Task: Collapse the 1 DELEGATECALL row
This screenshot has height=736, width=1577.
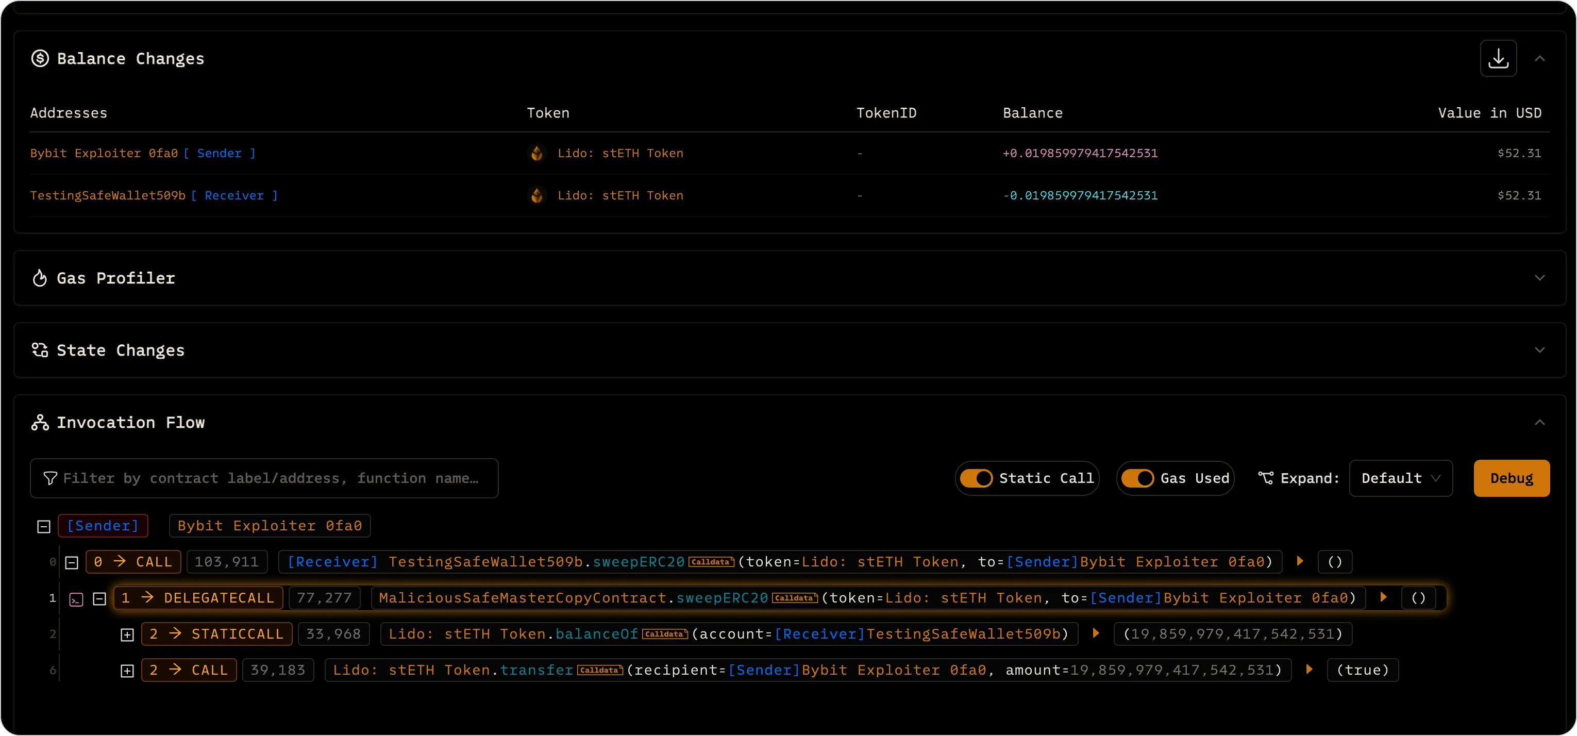Action: (x=100, y=598)
